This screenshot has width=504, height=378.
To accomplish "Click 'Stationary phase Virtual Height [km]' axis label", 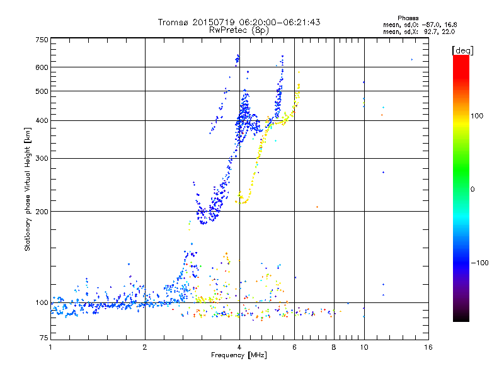I will (27, 189).
